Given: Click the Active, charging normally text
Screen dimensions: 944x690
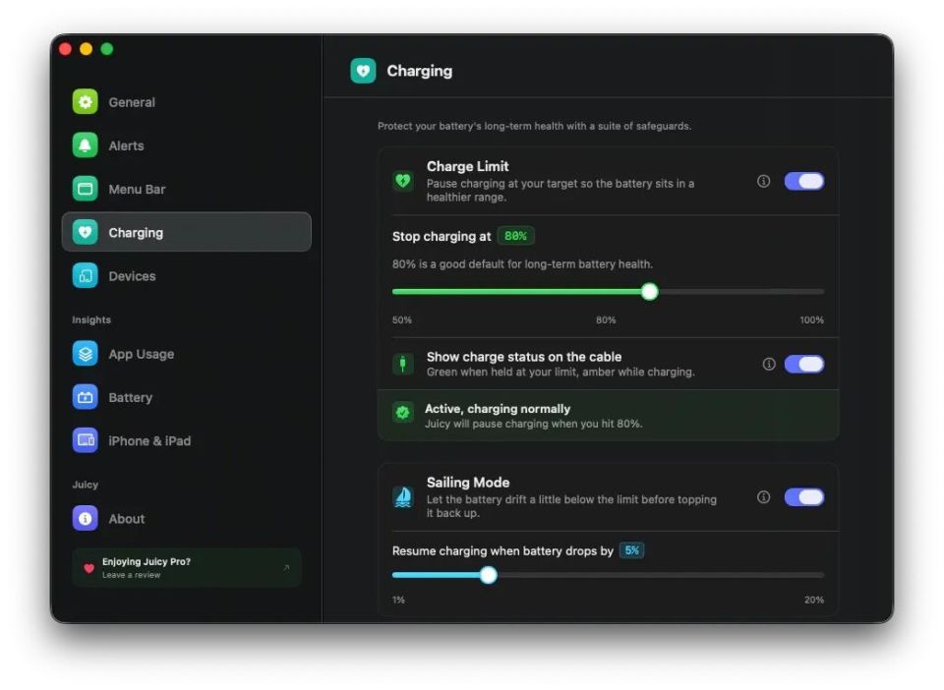Looking at the screenshot, I should pyautogui.click(x=498, y=409).
